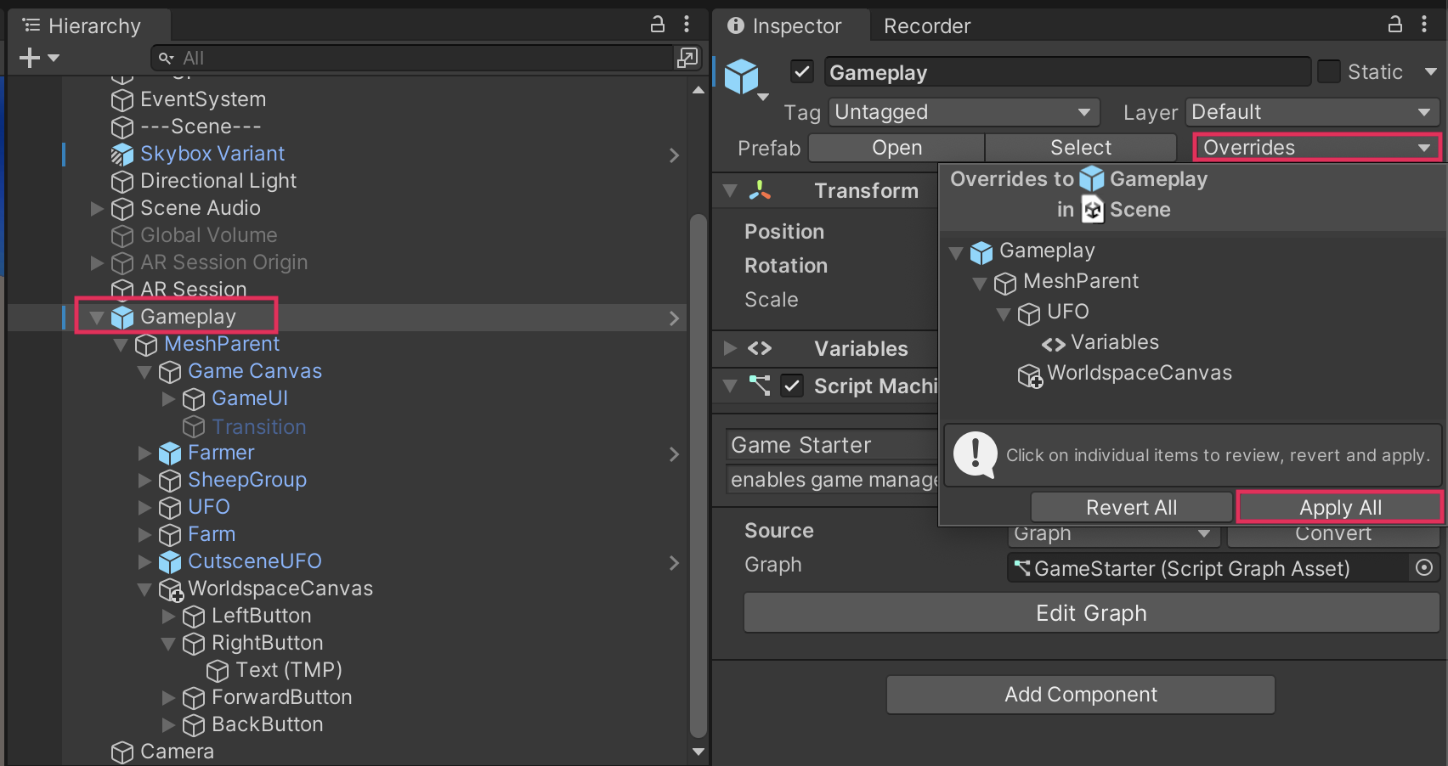Click the Hierarchy panel lock icon
Viewport: 1448px width, 766px height.
657,25
